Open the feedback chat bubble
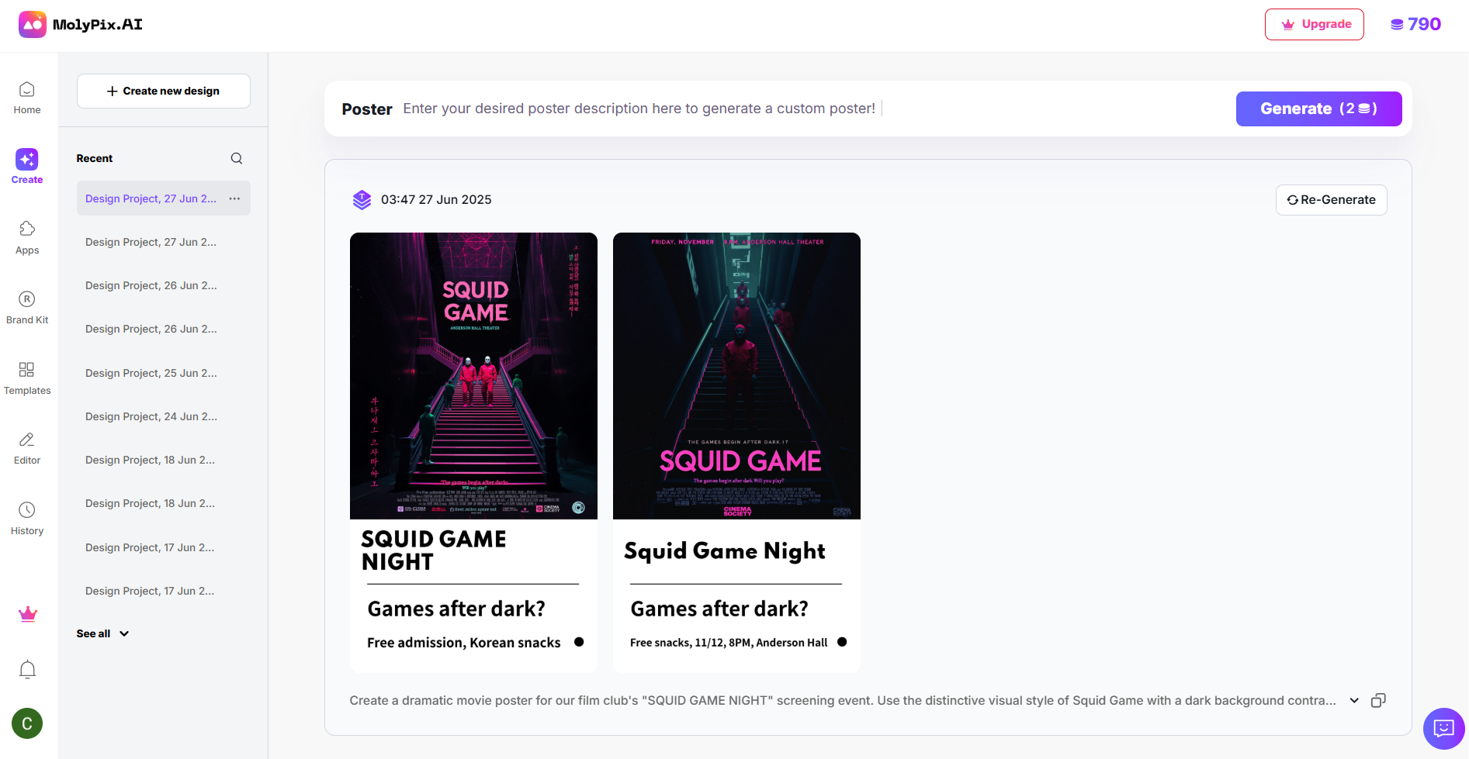Screen dimensions: 1469x759 [1443, 728]
